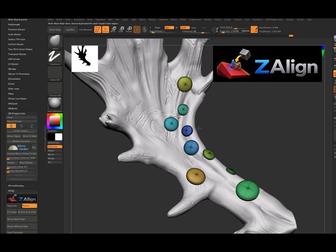
Task: Collapse the ZAlign section header
Action: coord(12,191)
